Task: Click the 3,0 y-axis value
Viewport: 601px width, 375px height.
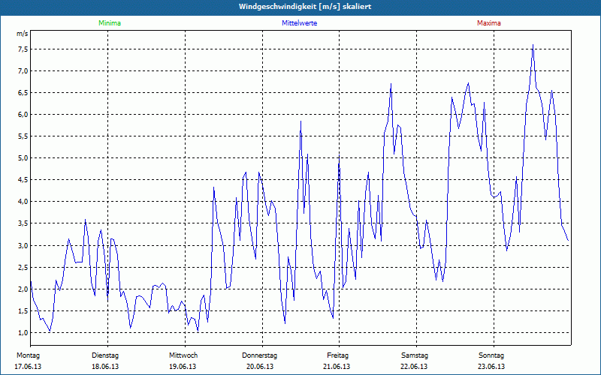Action: tap(23, 246)
